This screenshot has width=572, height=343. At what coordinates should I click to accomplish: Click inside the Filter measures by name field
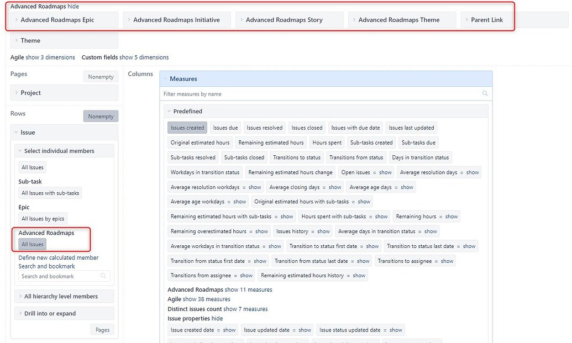coord(276,94)
